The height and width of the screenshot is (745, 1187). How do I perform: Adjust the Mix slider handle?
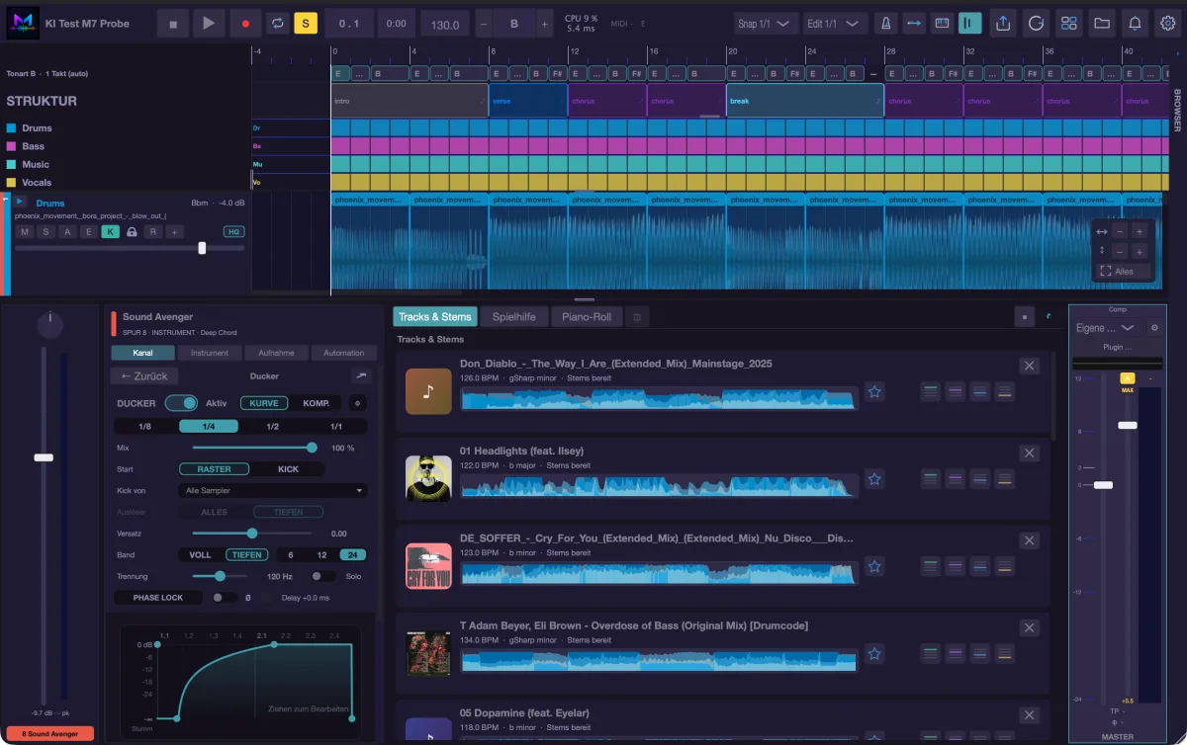[x=312, y=448]
